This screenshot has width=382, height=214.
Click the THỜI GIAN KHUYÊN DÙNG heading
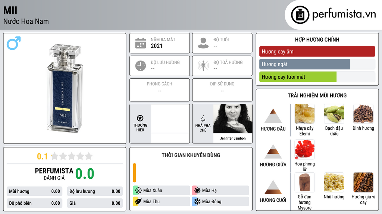click(191, 155)
